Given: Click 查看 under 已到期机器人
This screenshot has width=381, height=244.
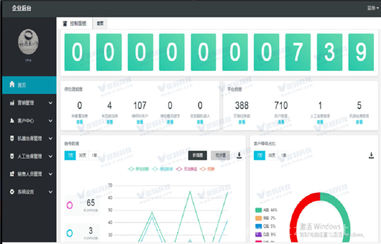Looking at the screenshot, I should (x=200, y=122).
